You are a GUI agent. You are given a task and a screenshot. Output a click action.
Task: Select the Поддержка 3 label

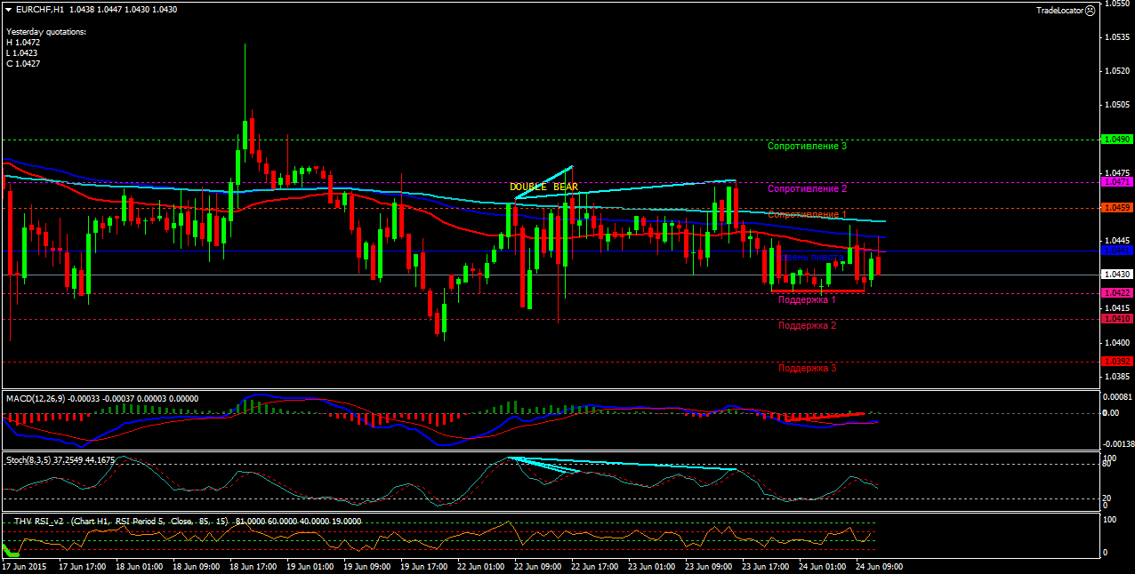807,368
